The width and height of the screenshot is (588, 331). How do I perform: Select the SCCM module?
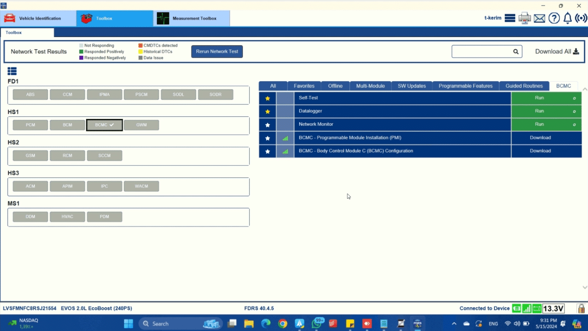pyautogui.click(x=104, y=156)
